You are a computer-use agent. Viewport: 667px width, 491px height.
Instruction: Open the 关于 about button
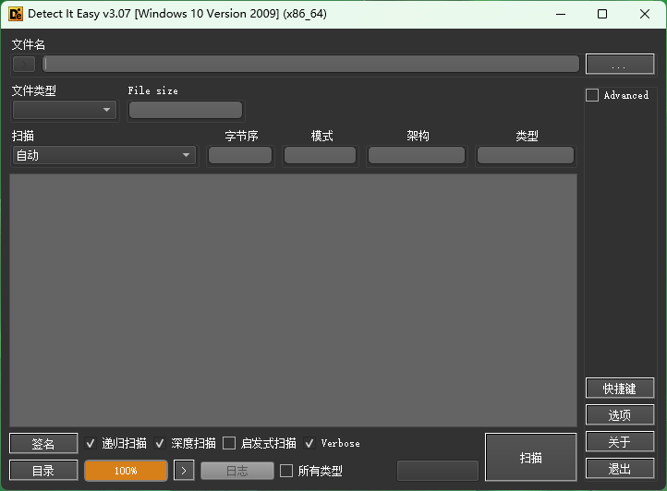(x=619, y=442)
